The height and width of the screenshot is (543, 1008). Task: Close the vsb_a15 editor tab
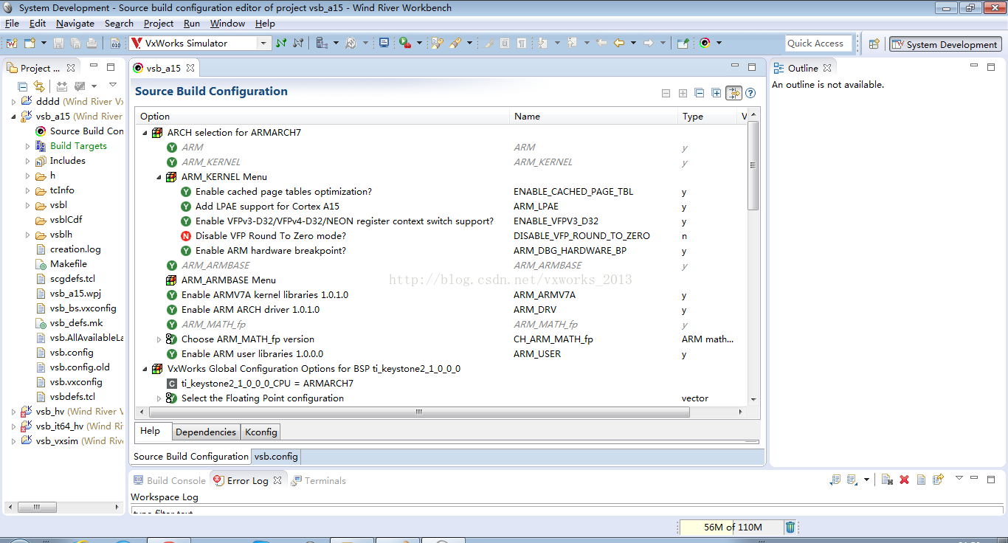190,68
